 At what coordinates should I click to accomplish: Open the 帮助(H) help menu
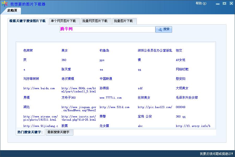201,3
